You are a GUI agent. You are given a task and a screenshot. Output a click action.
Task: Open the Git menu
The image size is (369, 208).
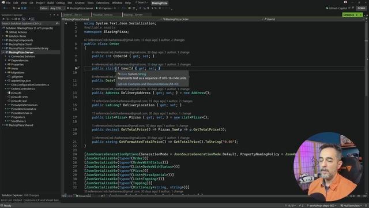[31, 3]
